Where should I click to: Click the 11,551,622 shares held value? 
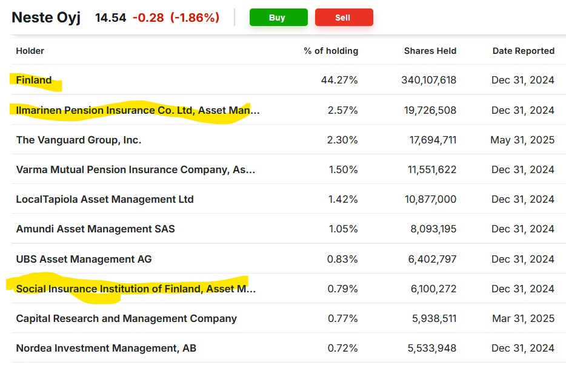(432, 169)
